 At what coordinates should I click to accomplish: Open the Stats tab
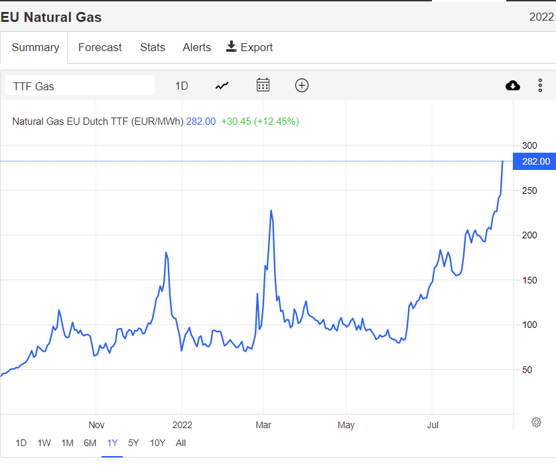pos(153,47)
